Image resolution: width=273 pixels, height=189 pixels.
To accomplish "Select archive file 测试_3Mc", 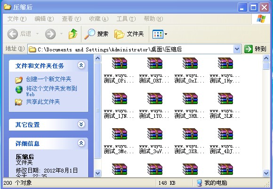I will (119, 141).
